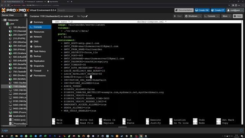
Task: Open the Firewall tab
Action: (38, 71)
